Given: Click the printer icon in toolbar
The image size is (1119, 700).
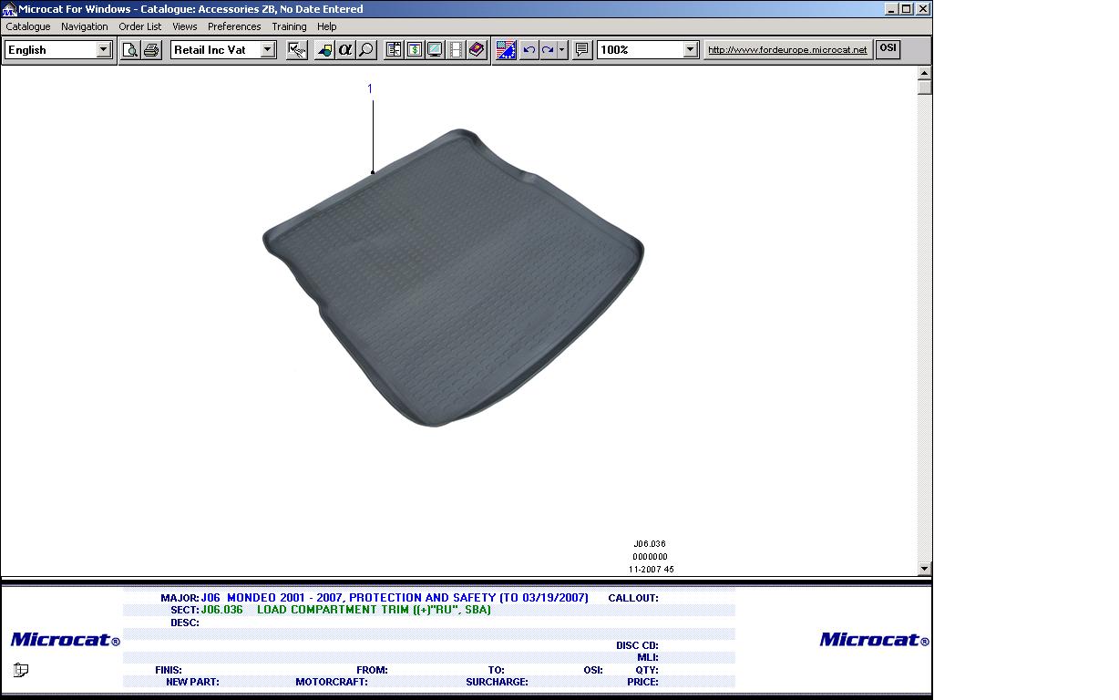Looking at the screenshot, I should 151,50.
